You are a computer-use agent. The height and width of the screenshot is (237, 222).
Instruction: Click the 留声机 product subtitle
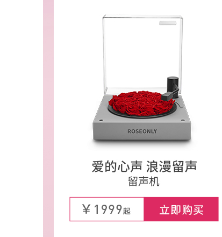click(x=144, y=182)
